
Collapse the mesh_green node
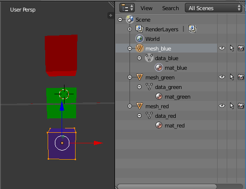click(x=129, y=77)
